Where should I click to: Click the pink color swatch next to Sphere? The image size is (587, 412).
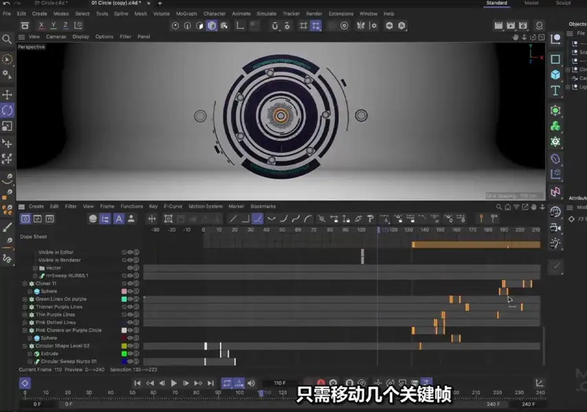pyautogui.click(x=125, y=291)
